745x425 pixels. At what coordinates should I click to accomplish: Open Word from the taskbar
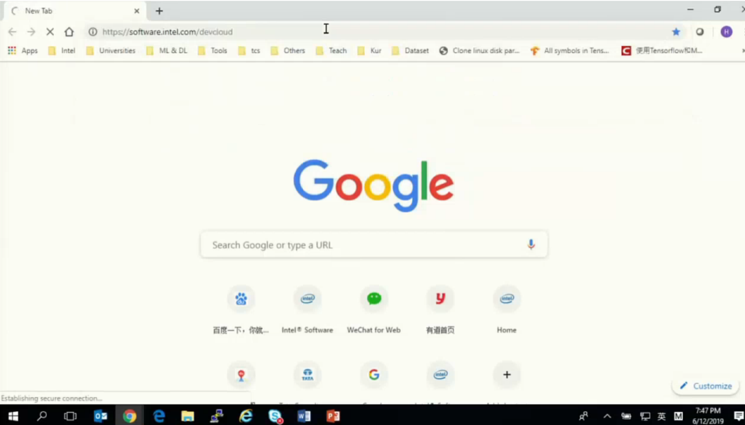304,417
